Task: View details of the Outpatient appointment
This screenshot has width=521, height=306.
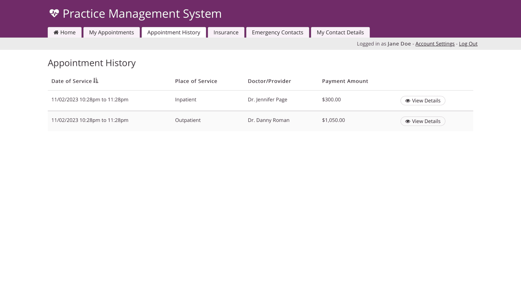Action: coord(423,121)
